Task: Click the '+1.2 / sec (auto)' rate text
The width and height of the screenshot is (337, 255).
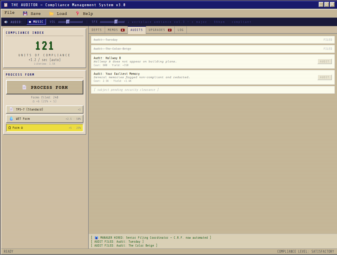Action: (x=44, y=60)
